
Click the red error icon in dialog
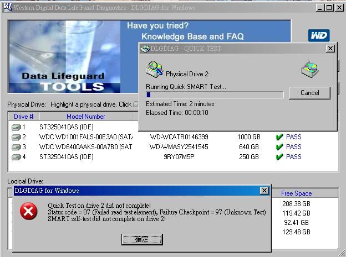pos(28,211)
